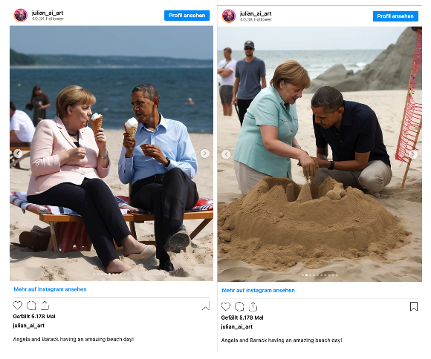
Task: Share the left ice cream post
Action: (45, 305)
